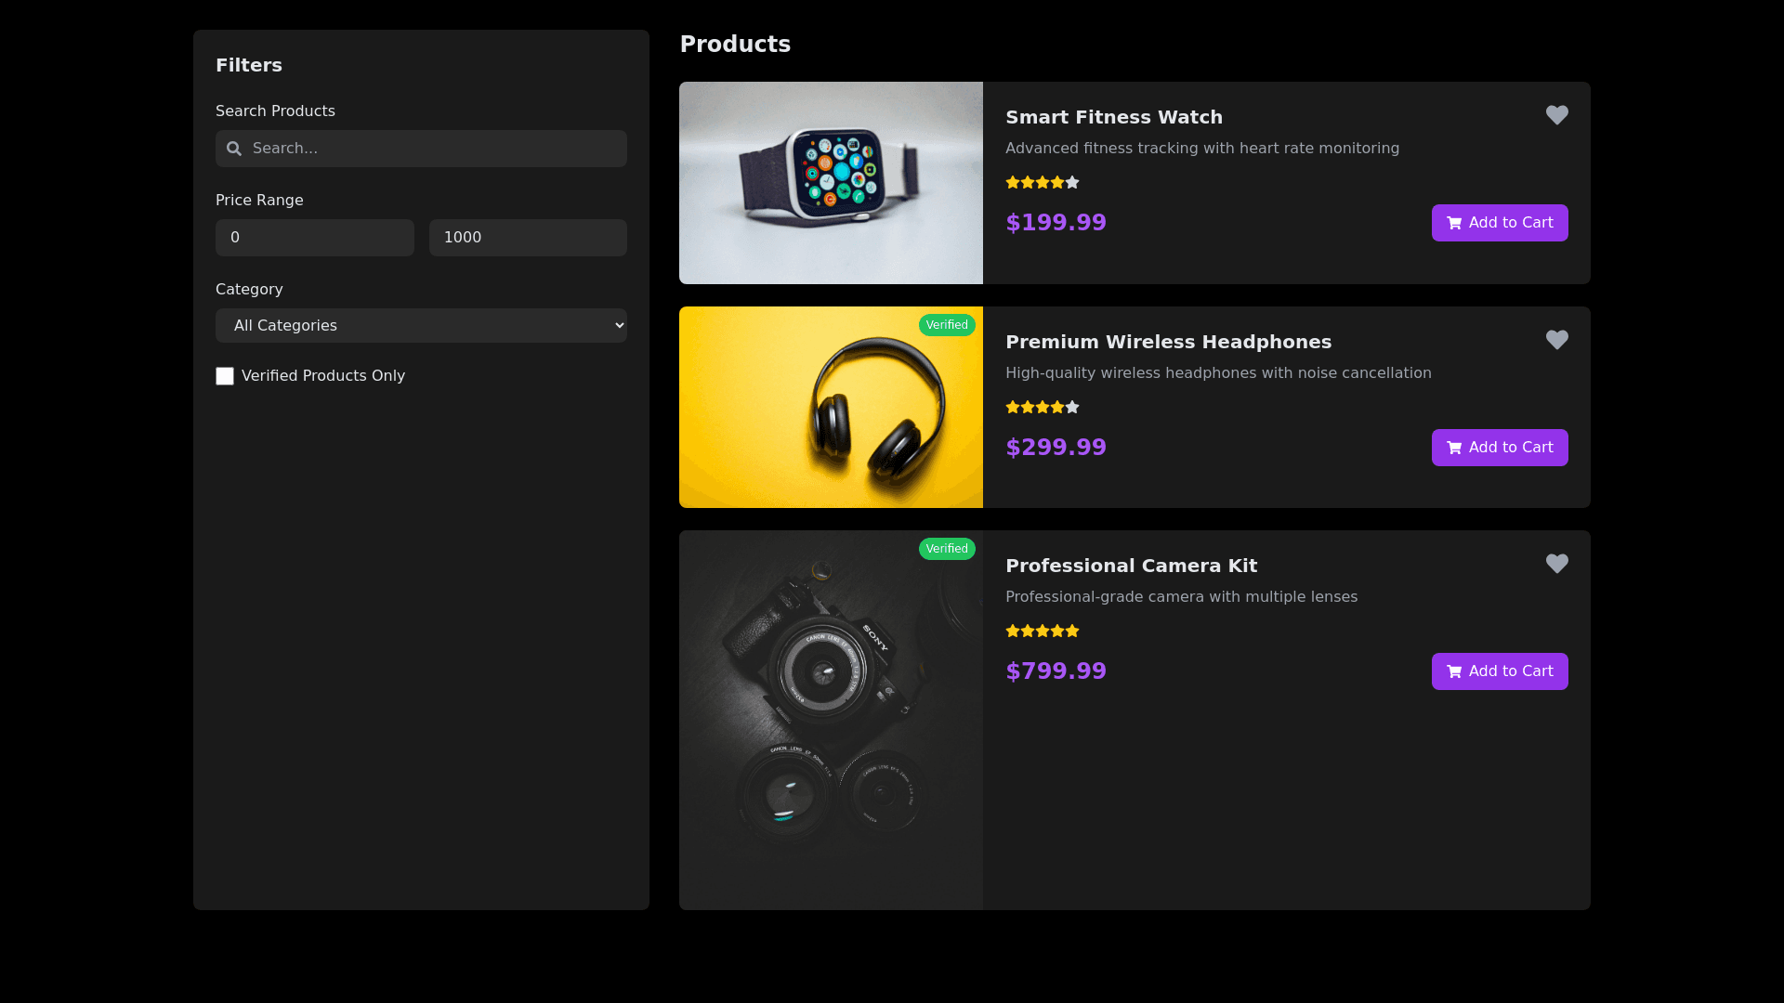The image size is (1784, 1003).
Task: Click Verified badge on camera kit image
Action: tap(946, 549)
